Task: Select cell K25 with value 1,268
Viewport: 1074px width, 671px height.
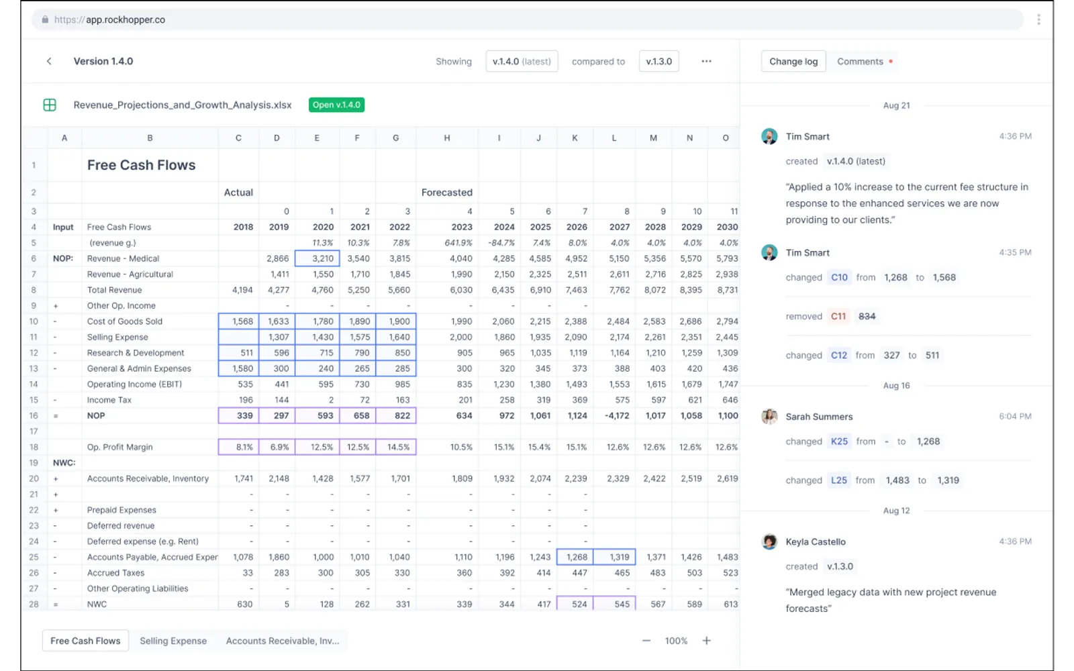Action: (575, 557)
